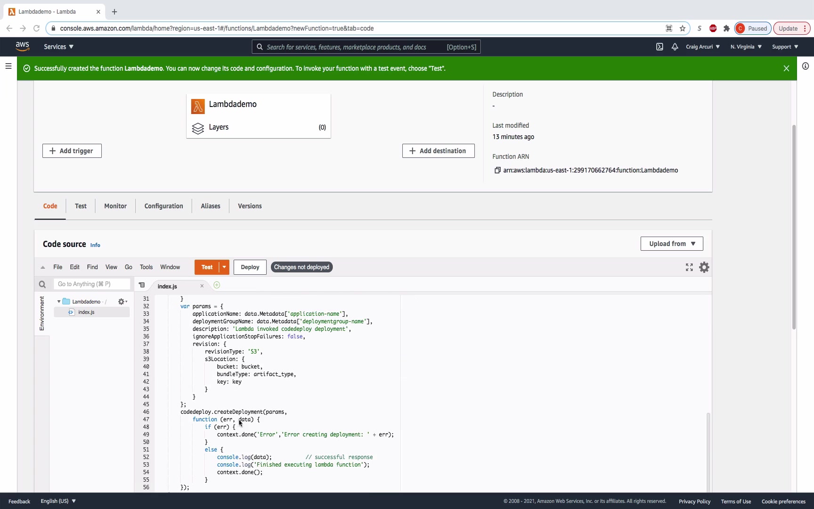The height and width of the screenshot is (509, 814).
Task: Open the Upload from dropdown
Action: coord(672,244)
